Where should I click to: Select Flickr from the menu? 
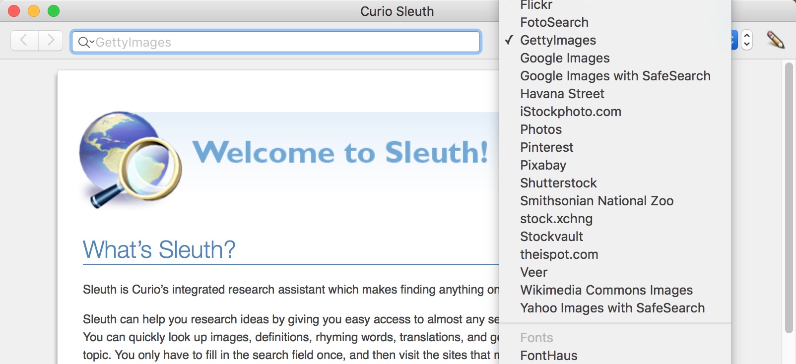615,5
